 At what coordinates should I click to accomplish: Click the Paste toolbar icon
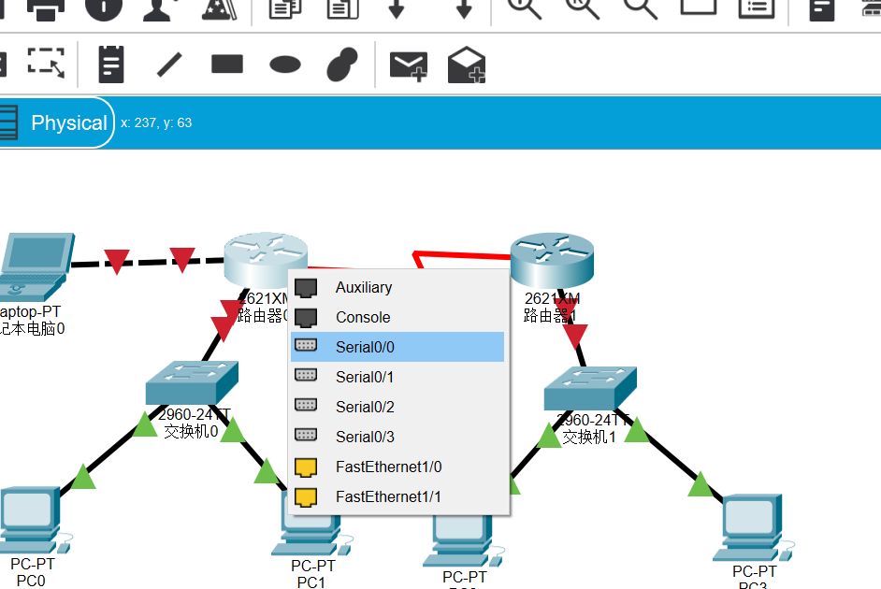coord(341,9)
